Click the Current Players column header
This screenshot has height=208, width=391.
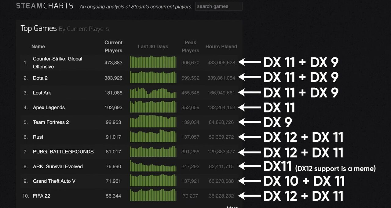(x=113, y=46)
